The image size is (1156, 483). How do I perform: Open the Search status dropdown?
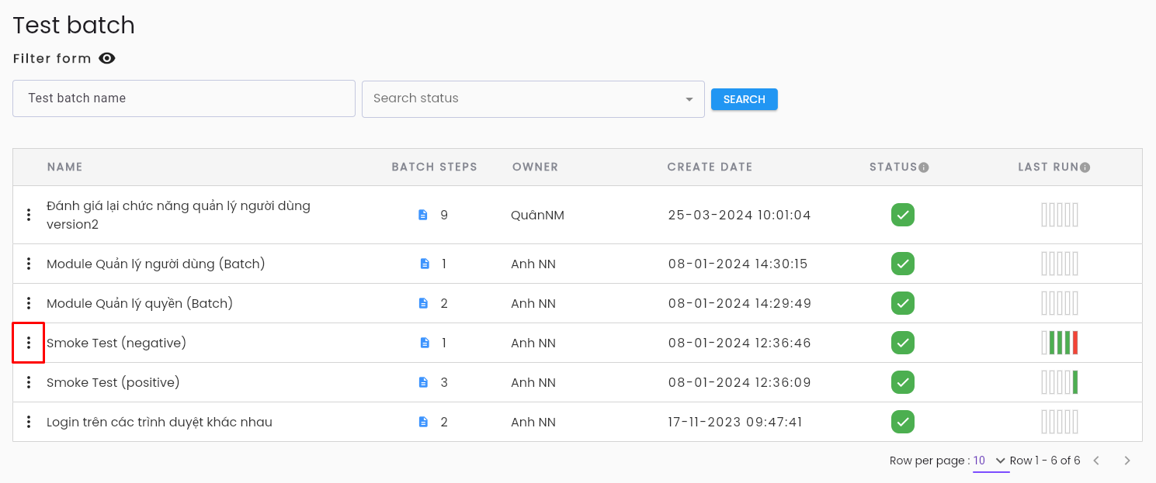tap(533, 99)
